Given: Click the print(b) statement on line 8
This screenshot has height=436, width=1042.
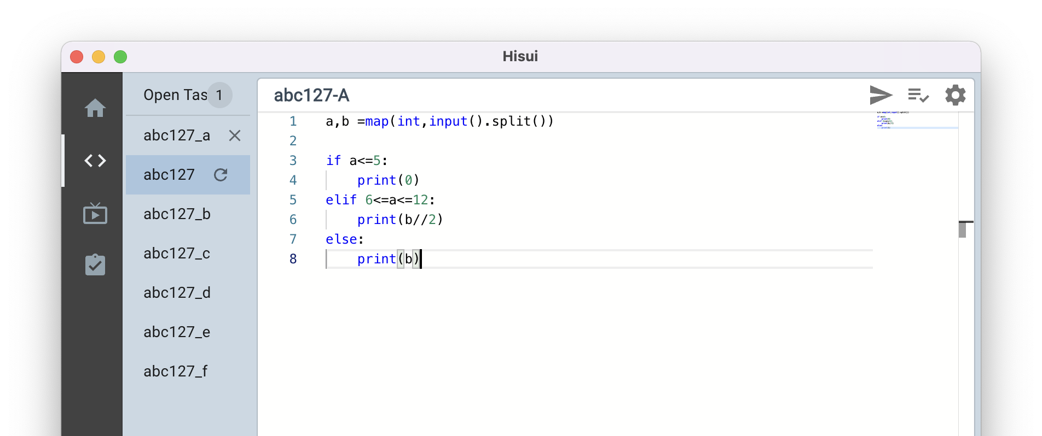Looking at the screenshot, I should point(388,259).
